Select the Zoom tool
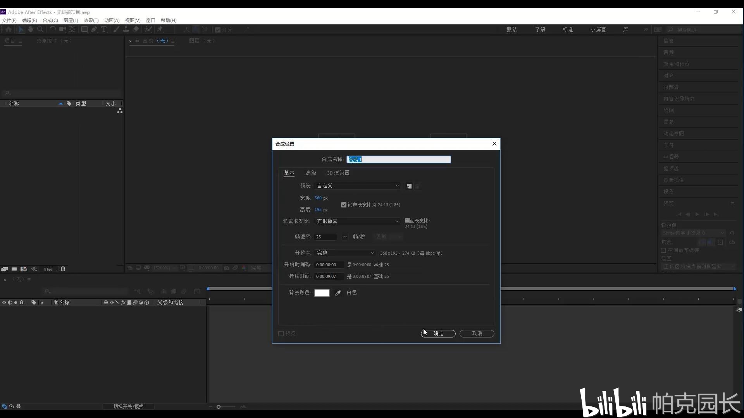 [x=40, y=29]
